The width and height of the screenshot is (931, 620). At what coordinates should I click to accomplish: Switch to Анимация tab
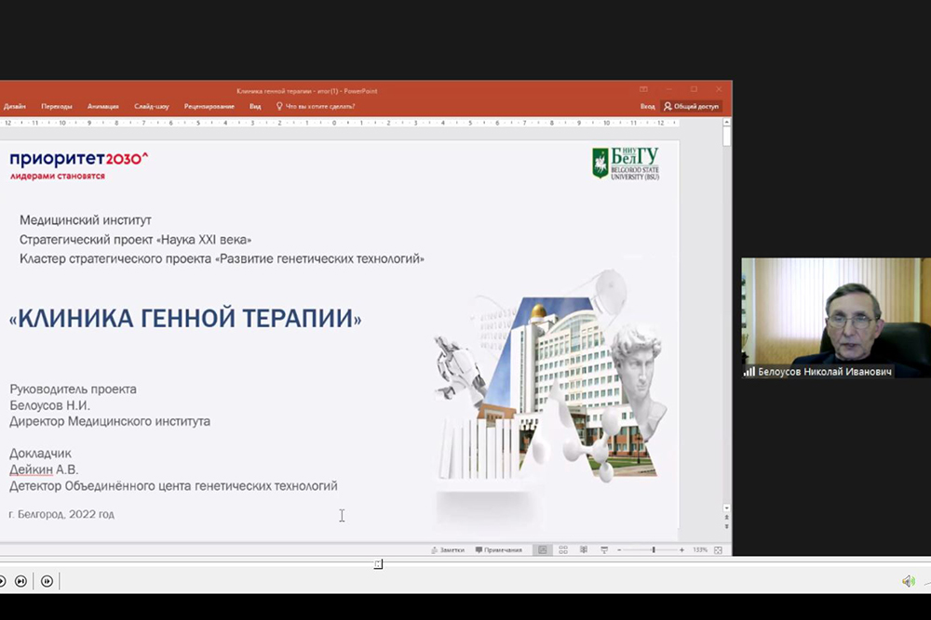coord(103,107)
